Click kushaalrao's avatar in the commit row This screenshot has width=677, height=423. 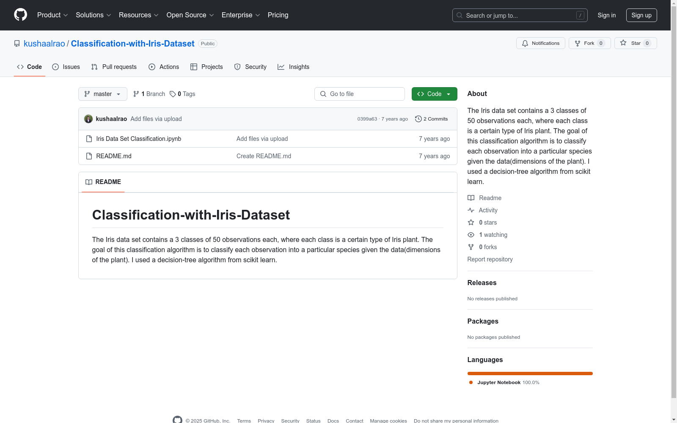pyautogui.click(x=88, y=119)
